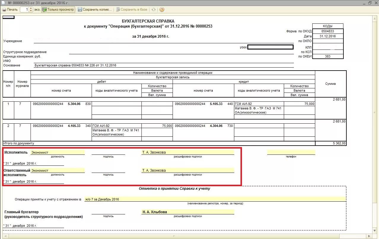Screen dimensions: 379x239
Task: Click the Исполнитель name field Т. А. Звонкова
Action: click(x=188, y=152)
